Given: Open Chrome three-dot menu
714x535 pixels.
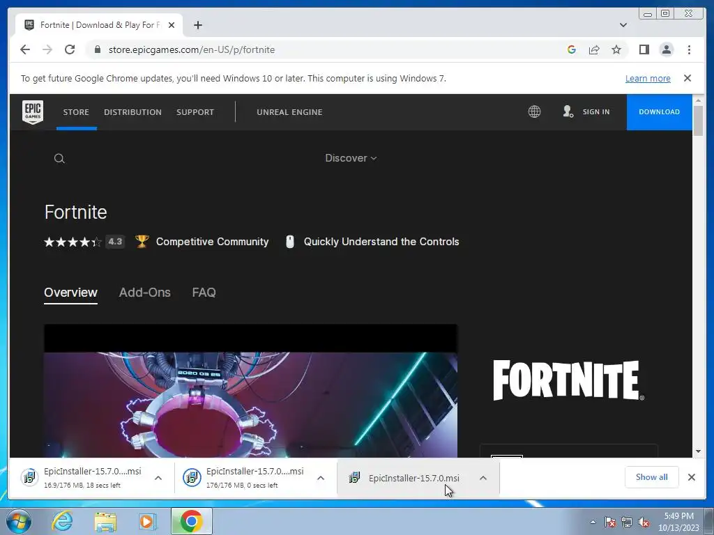Looking at the screenshot, I should click(x=689, y=49).
